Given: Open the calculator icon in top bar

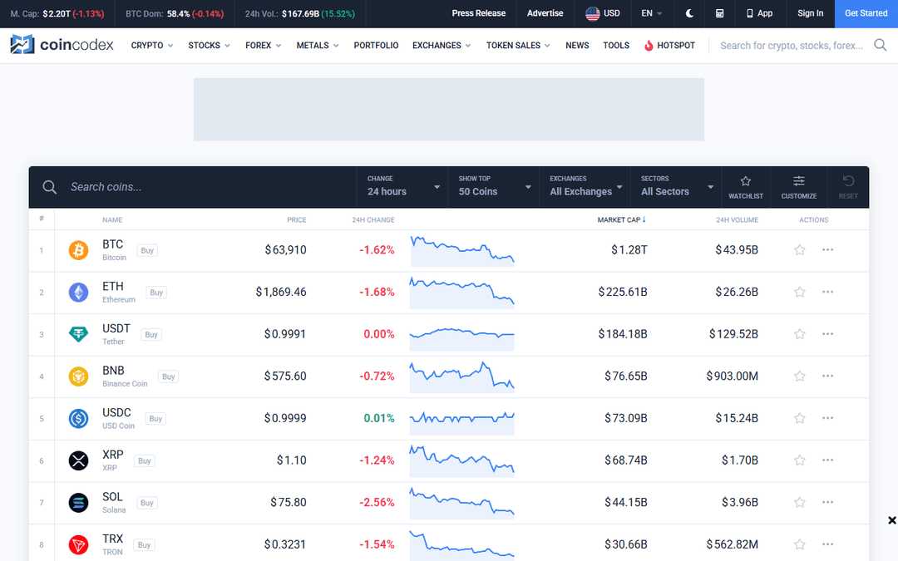Looking at the screenshot, I should (720, 13).
